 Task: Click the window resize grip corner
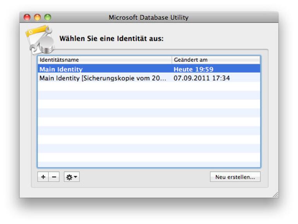[x=276, y=195]
